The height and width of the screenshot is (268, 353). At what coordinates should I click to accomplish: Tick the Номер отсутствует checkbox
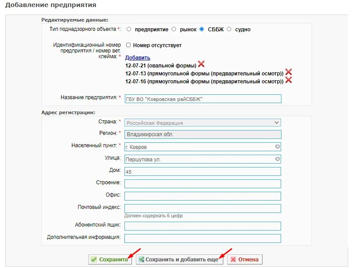[x=128, y=45]
